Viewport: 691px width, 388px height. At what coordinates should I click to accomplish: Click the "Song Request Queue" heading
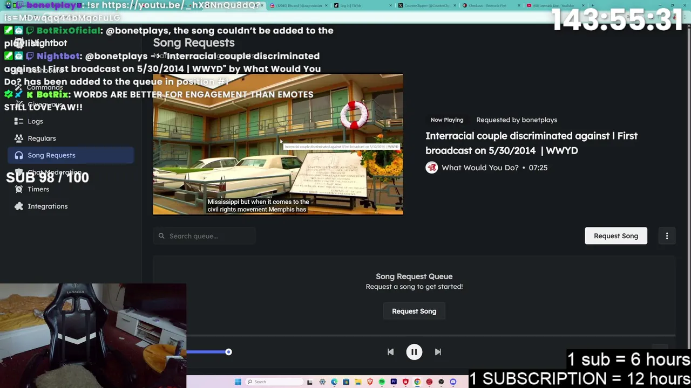(414, 276)
